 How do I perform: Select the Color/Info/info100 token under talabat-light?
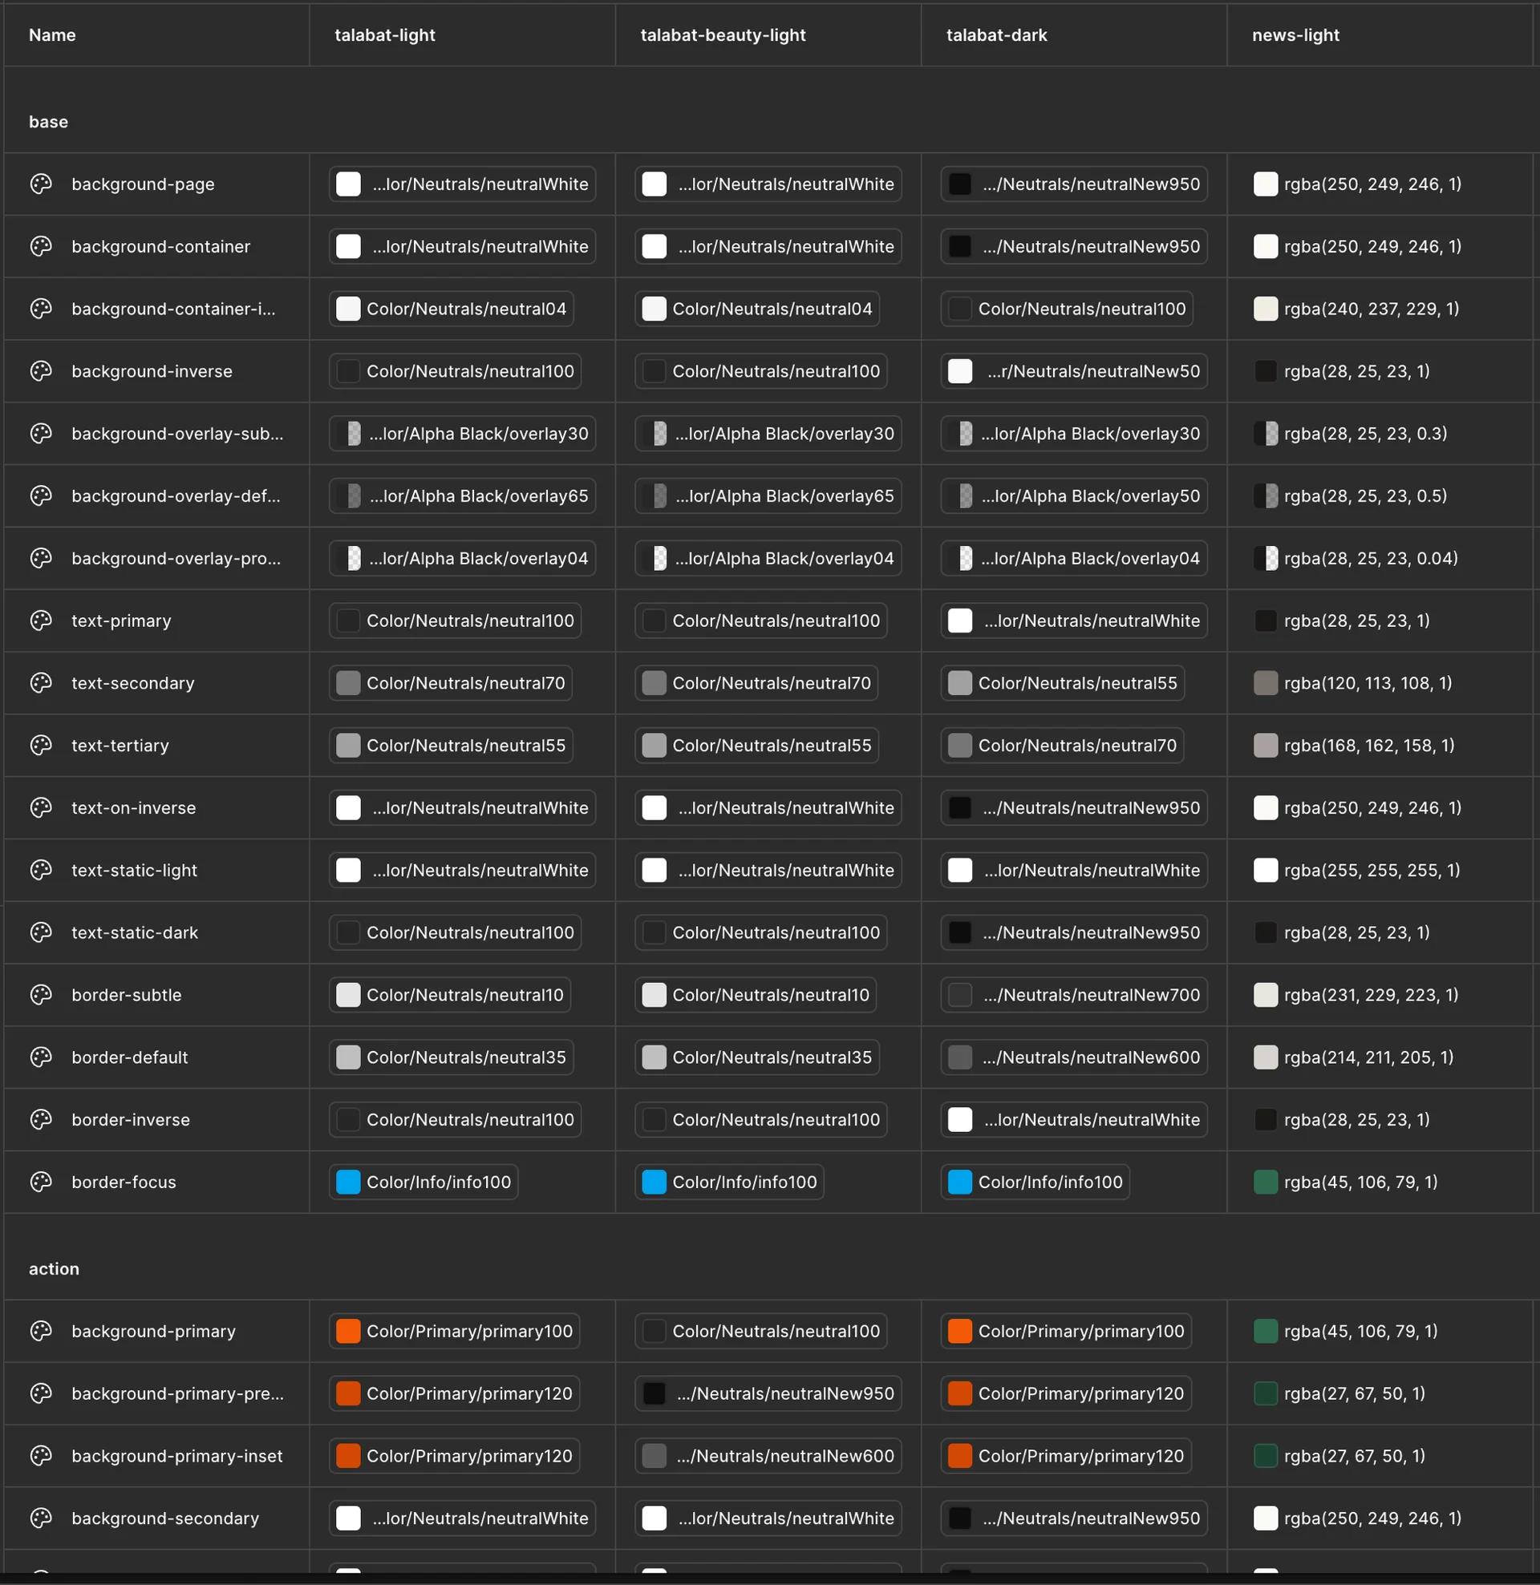[x=423, y=1182]
